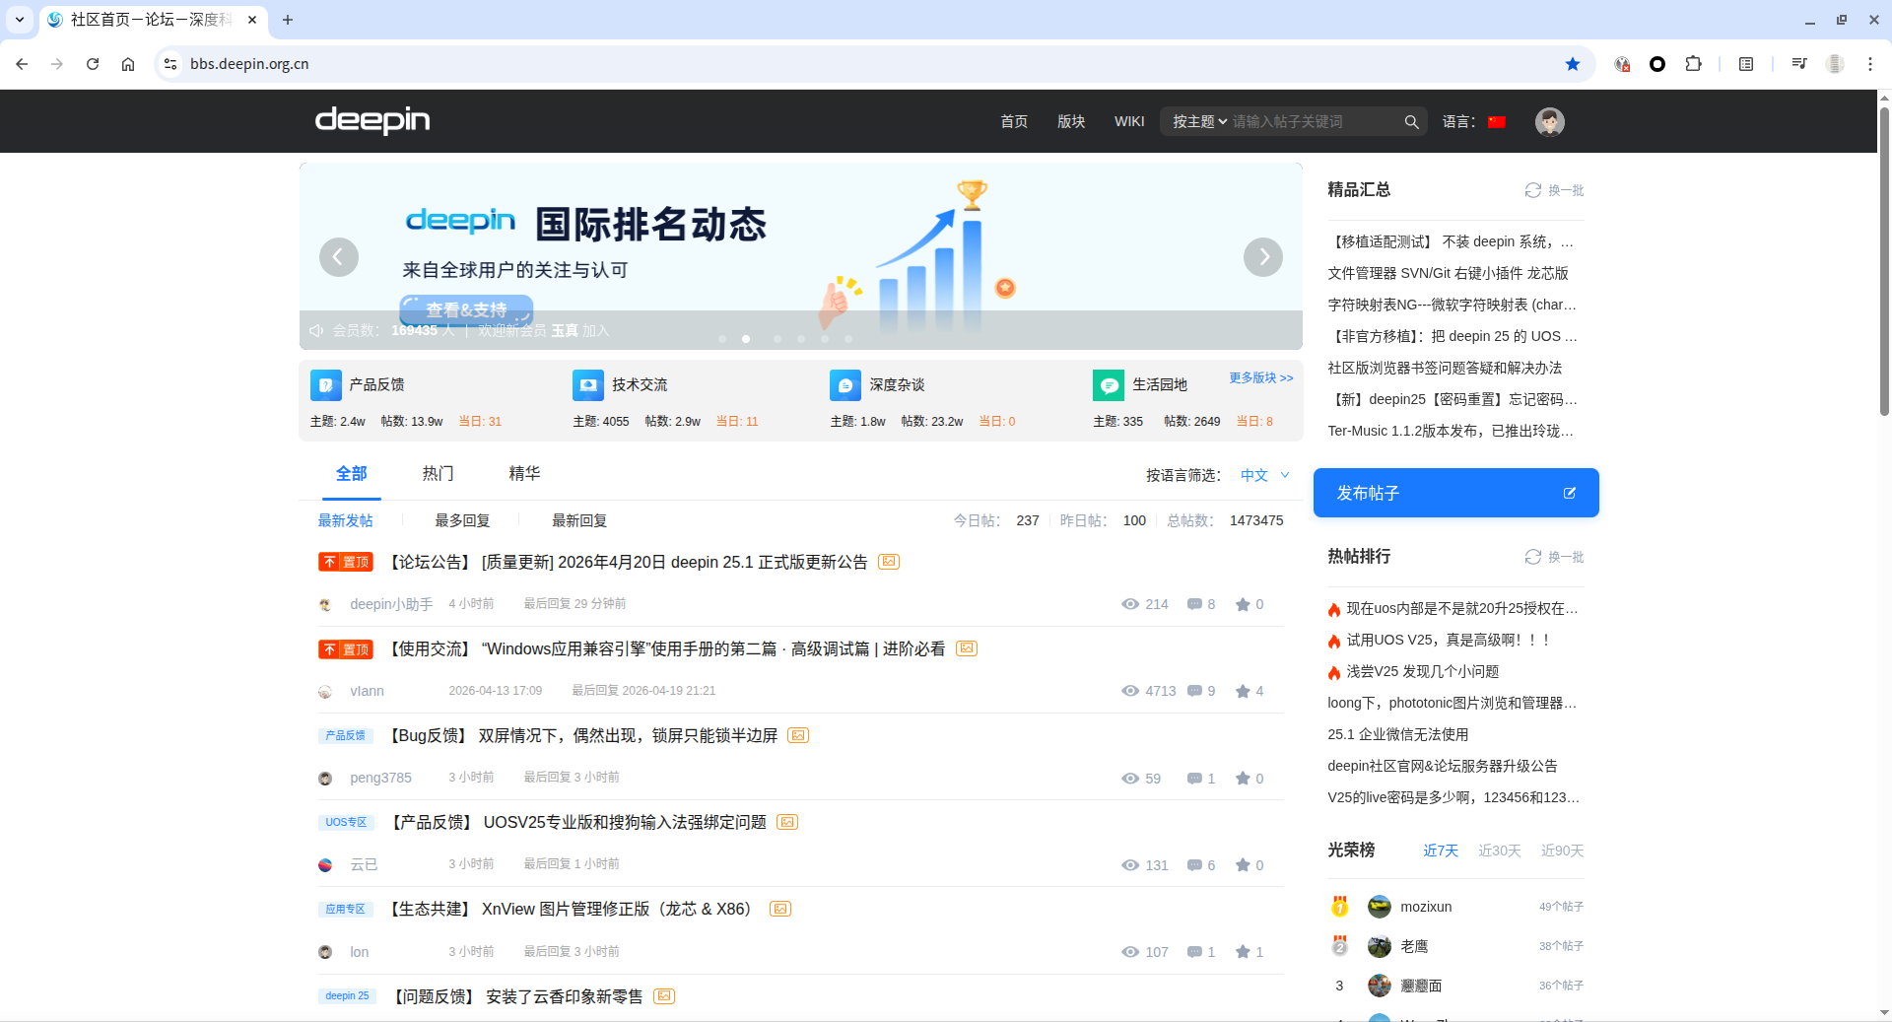Open the 生活园地 board icon
This screenshot has height=1022, width=1892.
(1109, 385)
